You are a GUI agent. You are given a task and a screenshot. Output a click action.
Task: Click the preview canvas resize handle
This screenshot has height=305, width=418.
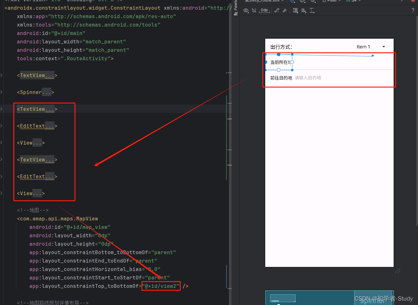pos(397,271)
